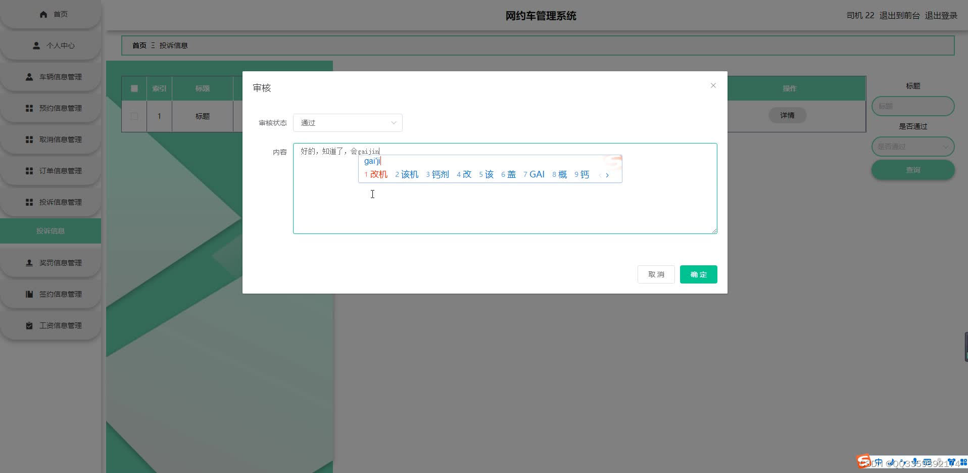This screenshot has height=473, width=968.
Task: Click the clipboard icon beside 工资信息管理
Action: coord(29,325)
